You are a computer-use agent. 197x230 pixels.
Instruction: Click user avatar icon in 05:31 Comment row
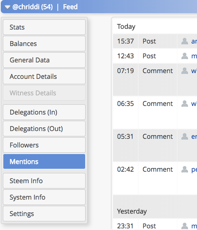(x=185, y=136)
